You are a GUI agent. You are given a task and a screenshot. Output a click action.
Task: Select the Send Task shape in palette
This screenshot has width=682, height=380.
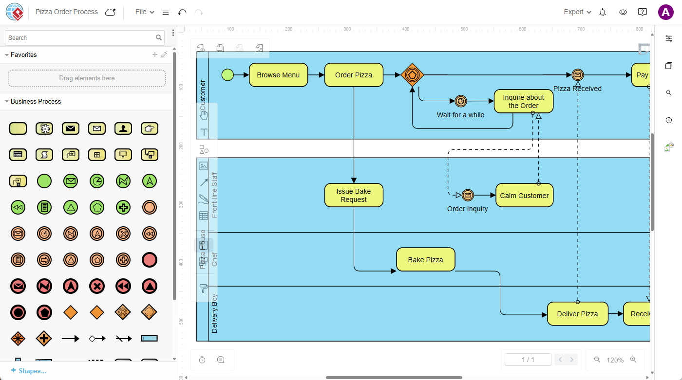click(x=71, y=128)
